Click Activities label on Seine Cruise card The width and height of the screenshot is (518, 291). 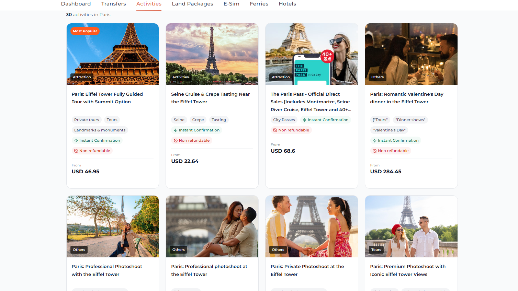[181, 77]
